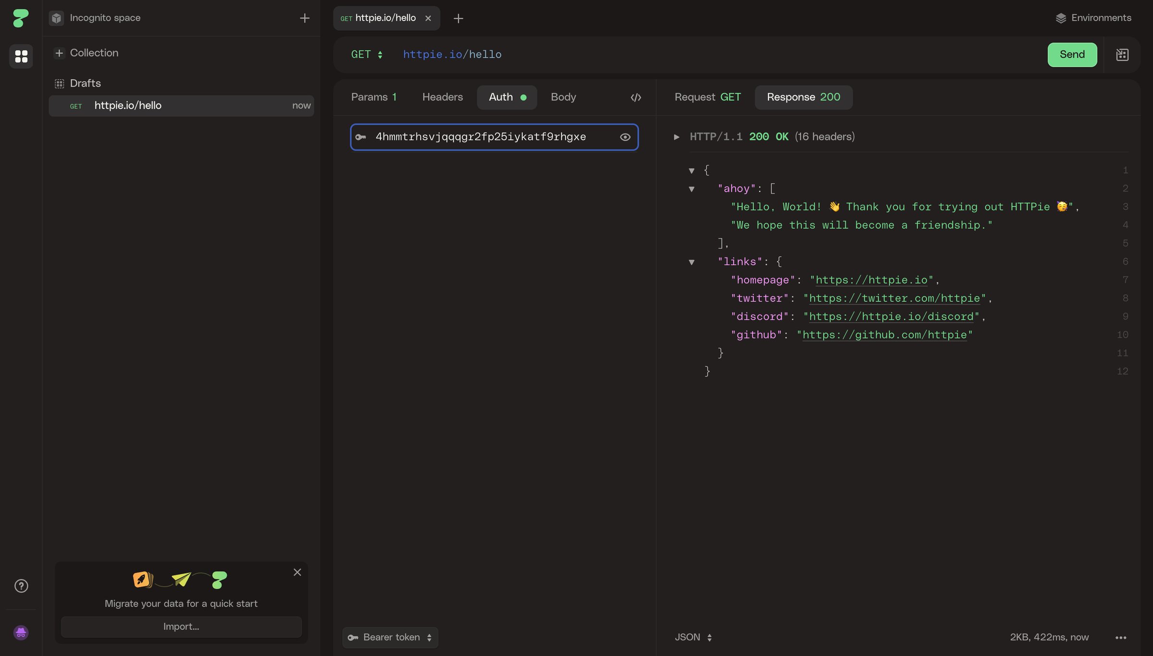
Task: Change the JSON response format dropdown
Action: point(693,638)
